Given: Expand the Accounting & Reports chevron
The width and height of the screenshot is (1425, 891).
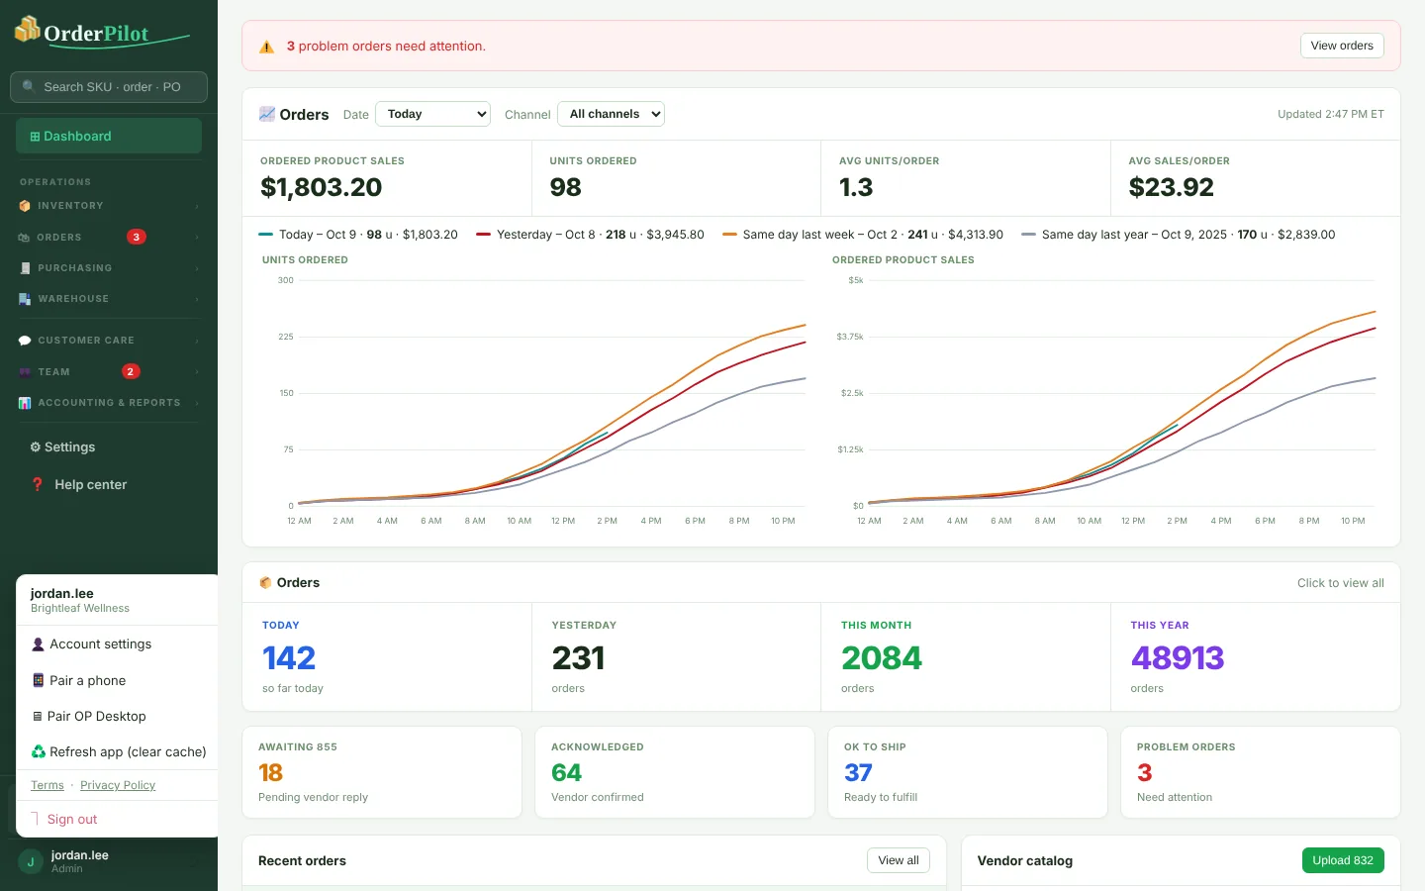Looking at the screenshot, I should click(x=197, y=403).
